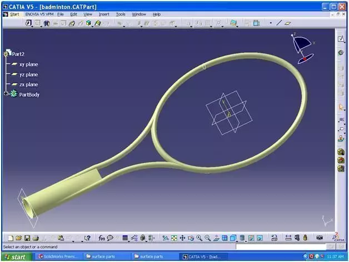Click the Plane tool icon in top toolbar
349x262 pixels.
pyautogui.click(x=287, y=23)
